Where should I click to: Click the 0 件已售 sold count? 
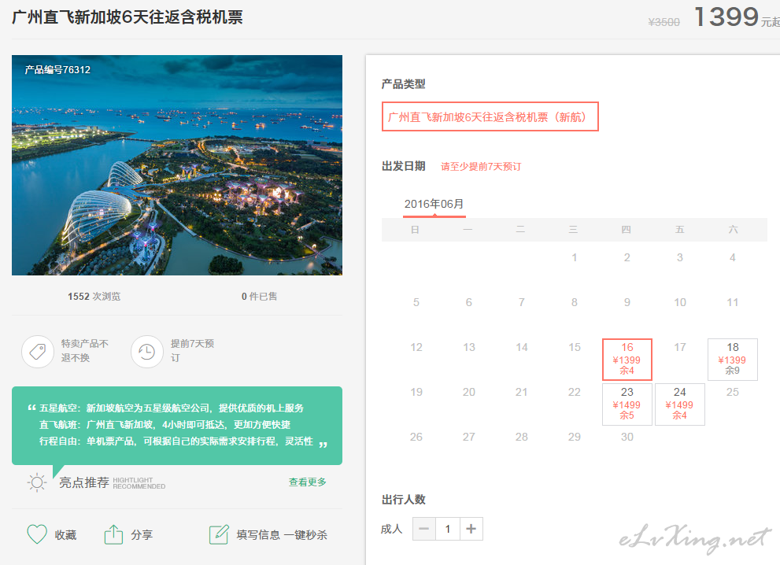pyautogui.click(x=259, y=297)
